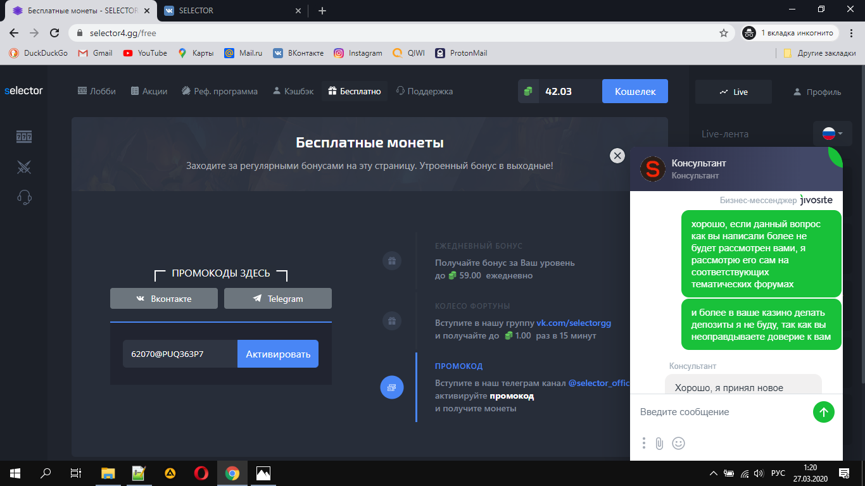Open the YouTube bookmark
Image resolution: width=865 pixels, height=486 pixels.
point(146,53)
